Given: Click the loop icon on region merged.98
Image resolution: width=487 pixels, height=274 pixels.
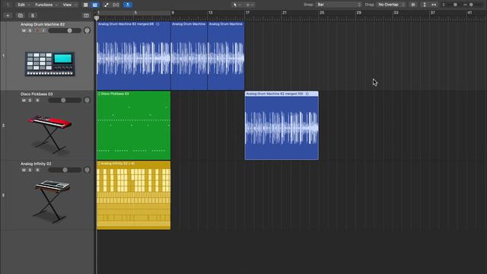Looking at the screenshot, I should point(158,24).
